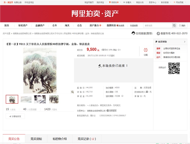Click the shopping cart icon in top bar

click(110, 2)
